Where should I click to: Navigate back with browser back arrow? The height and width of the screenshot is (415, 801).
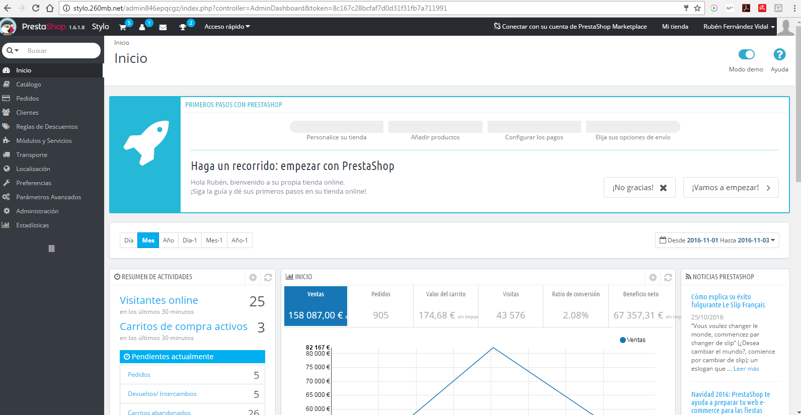click(x=8, y=8)
